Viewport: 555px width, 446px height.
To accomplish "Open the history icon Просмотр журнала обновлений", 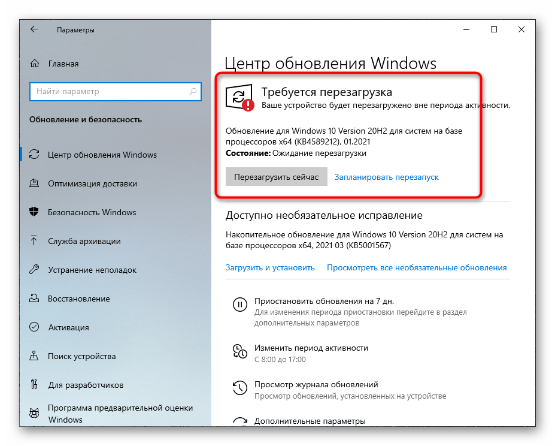I will (239, 387).
